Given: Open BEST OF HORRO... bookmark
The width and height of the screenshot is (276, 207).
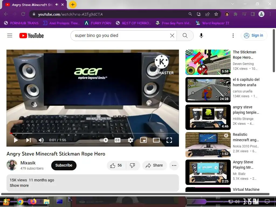Looking at the screenshot, I should [133, 23].
